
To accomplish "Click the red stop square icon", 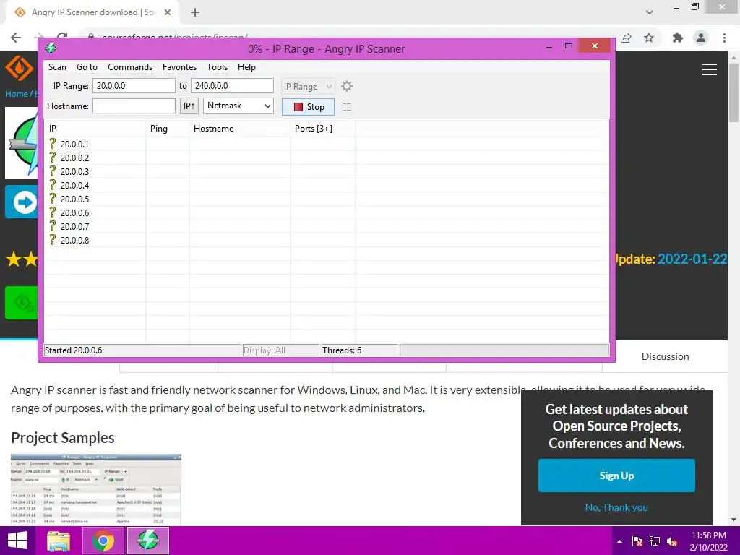I will (298, 107).
